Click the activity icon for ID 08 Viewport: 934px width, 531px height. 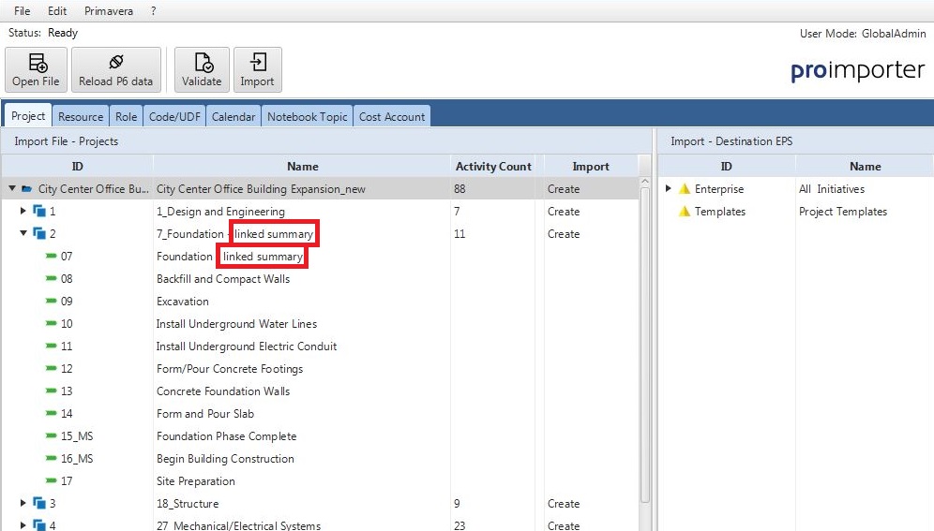[52, 278]
